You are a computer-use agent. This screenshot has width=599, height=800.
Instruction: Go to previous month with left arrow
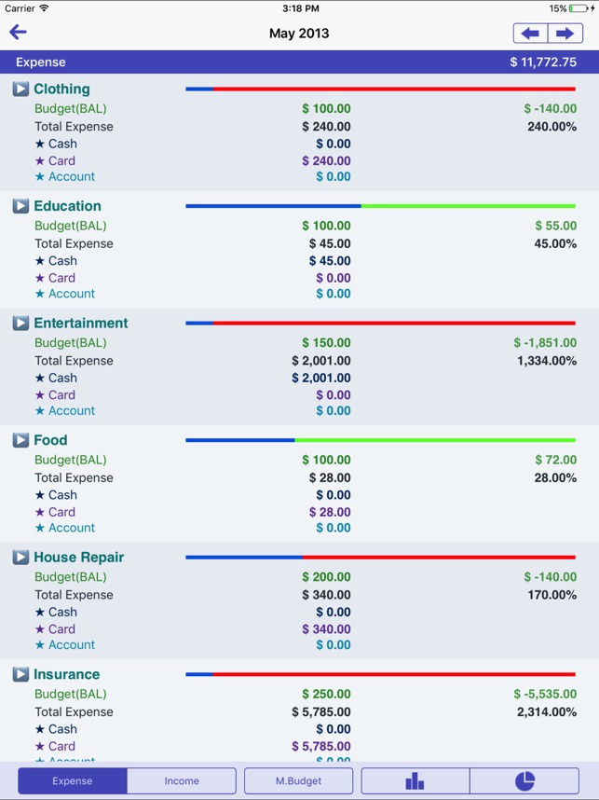[530, 34]
